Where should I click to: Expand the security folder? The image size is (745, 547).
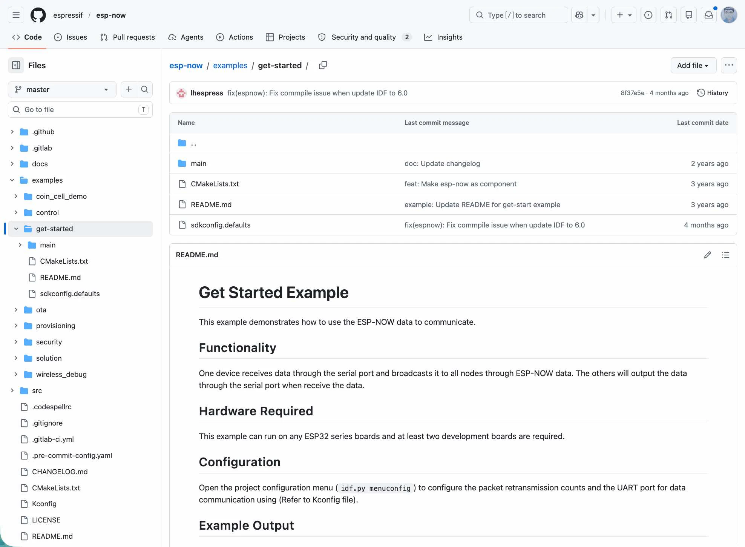16,342
